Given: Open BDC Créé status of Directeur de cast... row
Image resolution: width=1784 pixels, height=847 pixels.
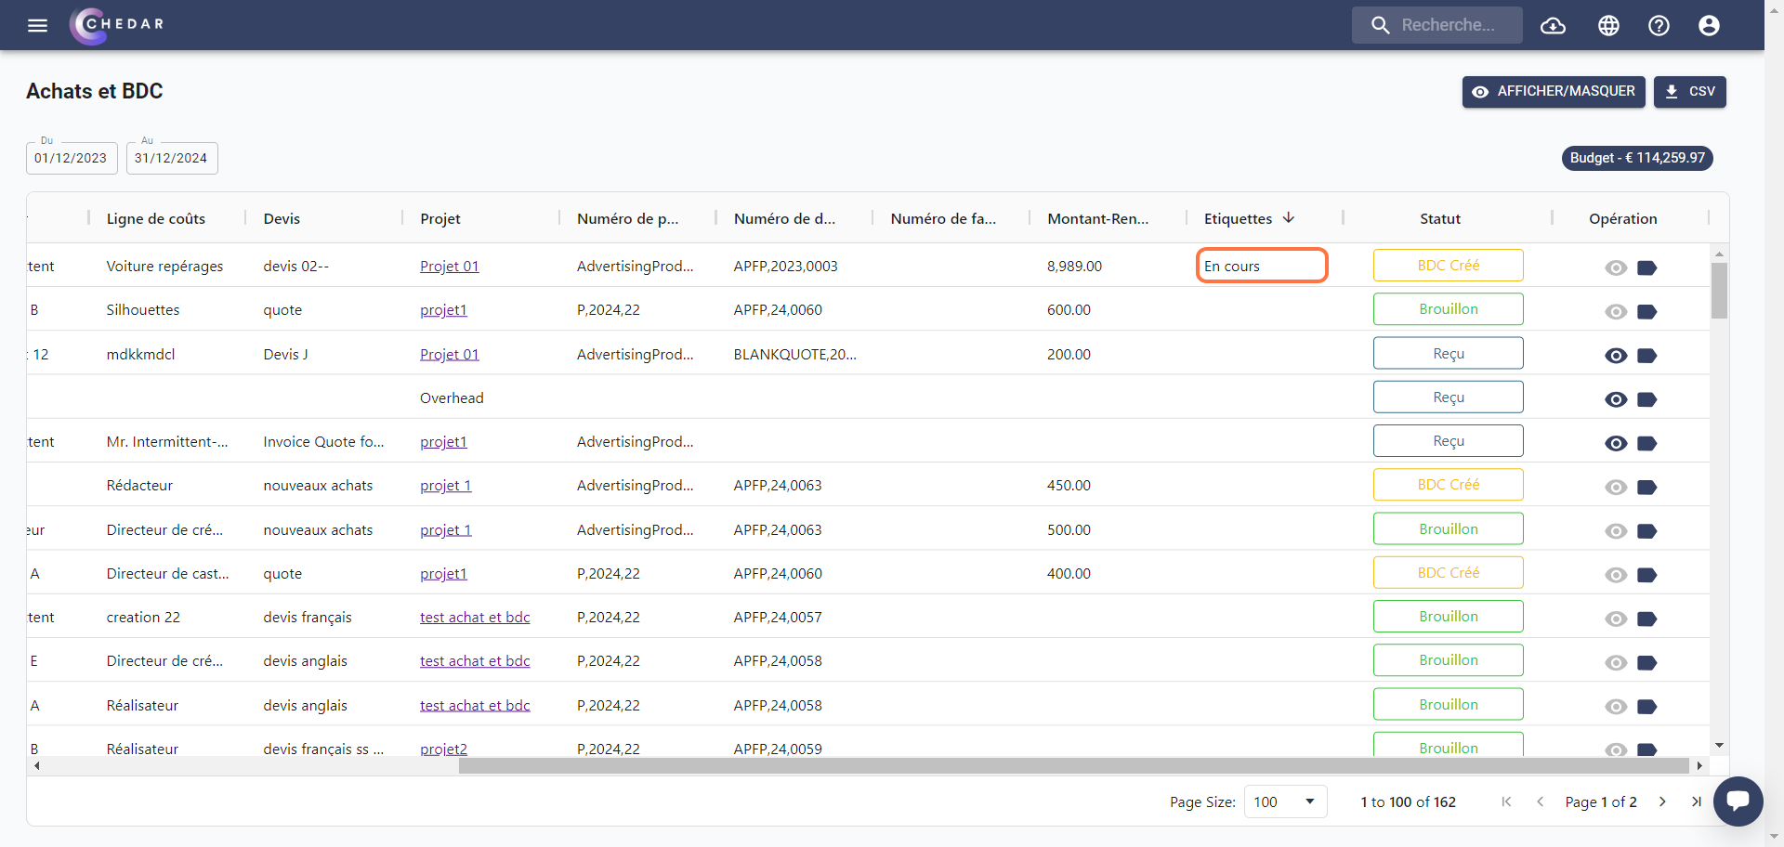Looking at the screenshot, I should click(x=1448, y=572).
